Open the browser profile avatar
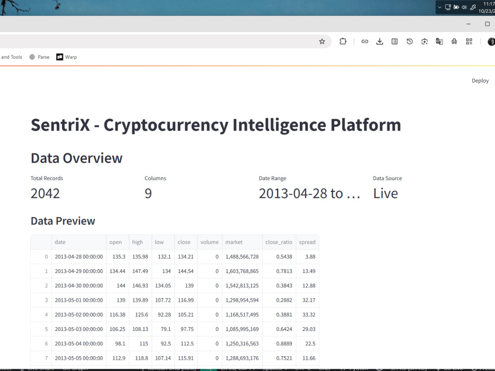The height and width of the screenshot is (371, 495). tap(491, 42)
